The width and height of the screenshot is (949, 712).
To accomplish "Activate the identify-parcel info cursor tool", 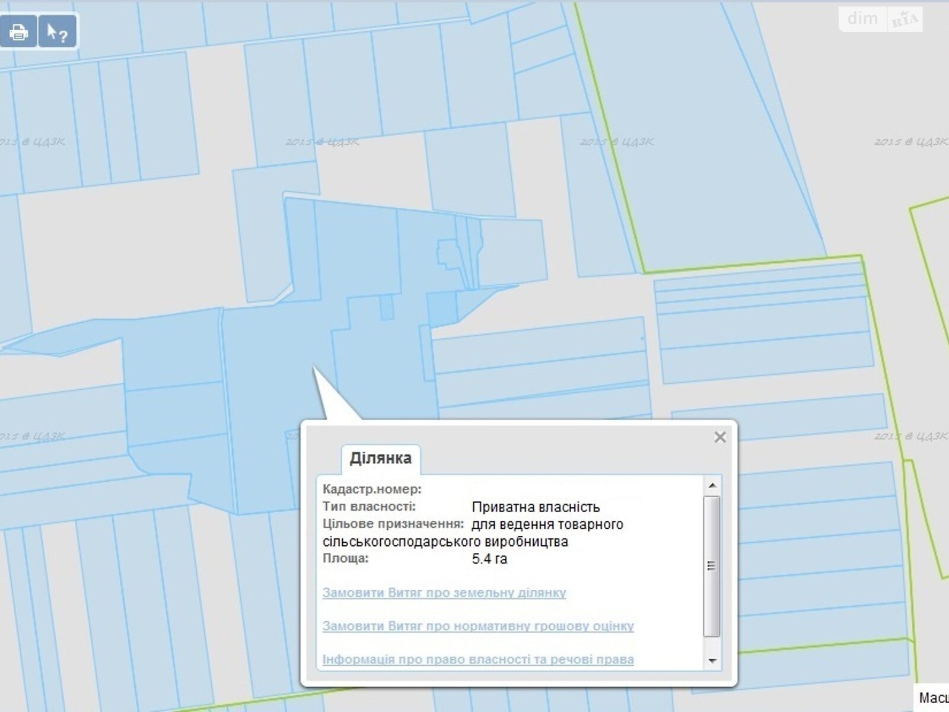I will (58, 31).
